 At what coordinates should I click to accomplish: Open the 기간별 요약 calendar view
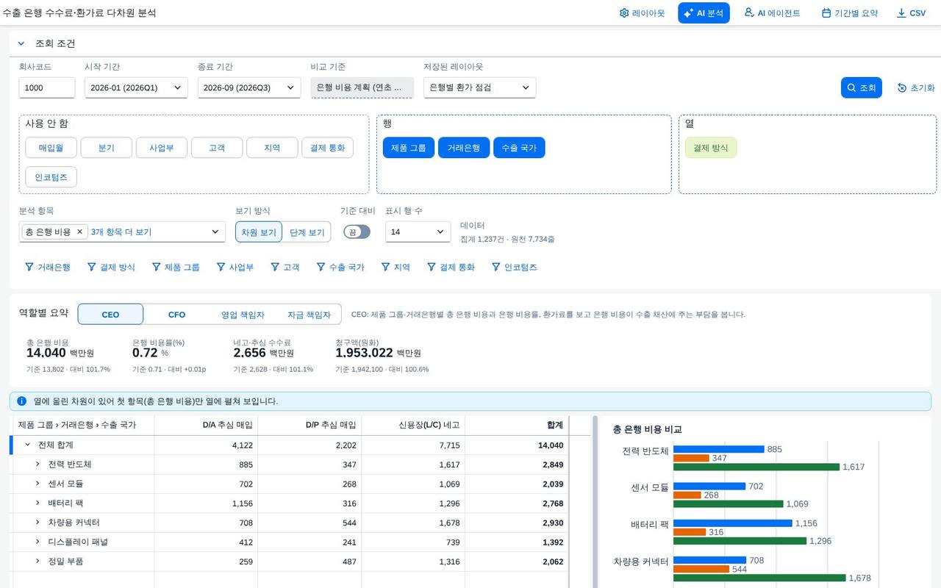850,13
